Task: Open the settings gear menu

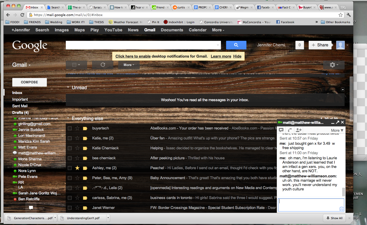Action: point(334,65)
